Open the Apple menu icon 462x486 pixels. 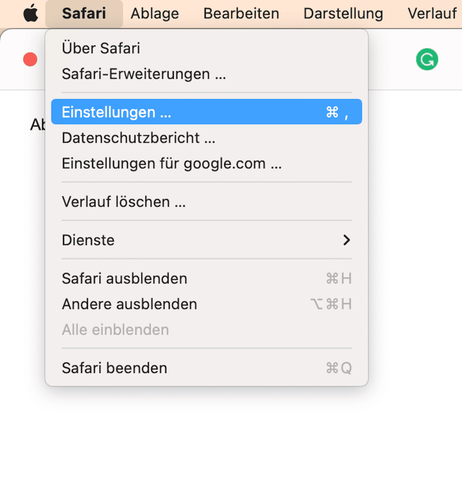tap(31, 14)
